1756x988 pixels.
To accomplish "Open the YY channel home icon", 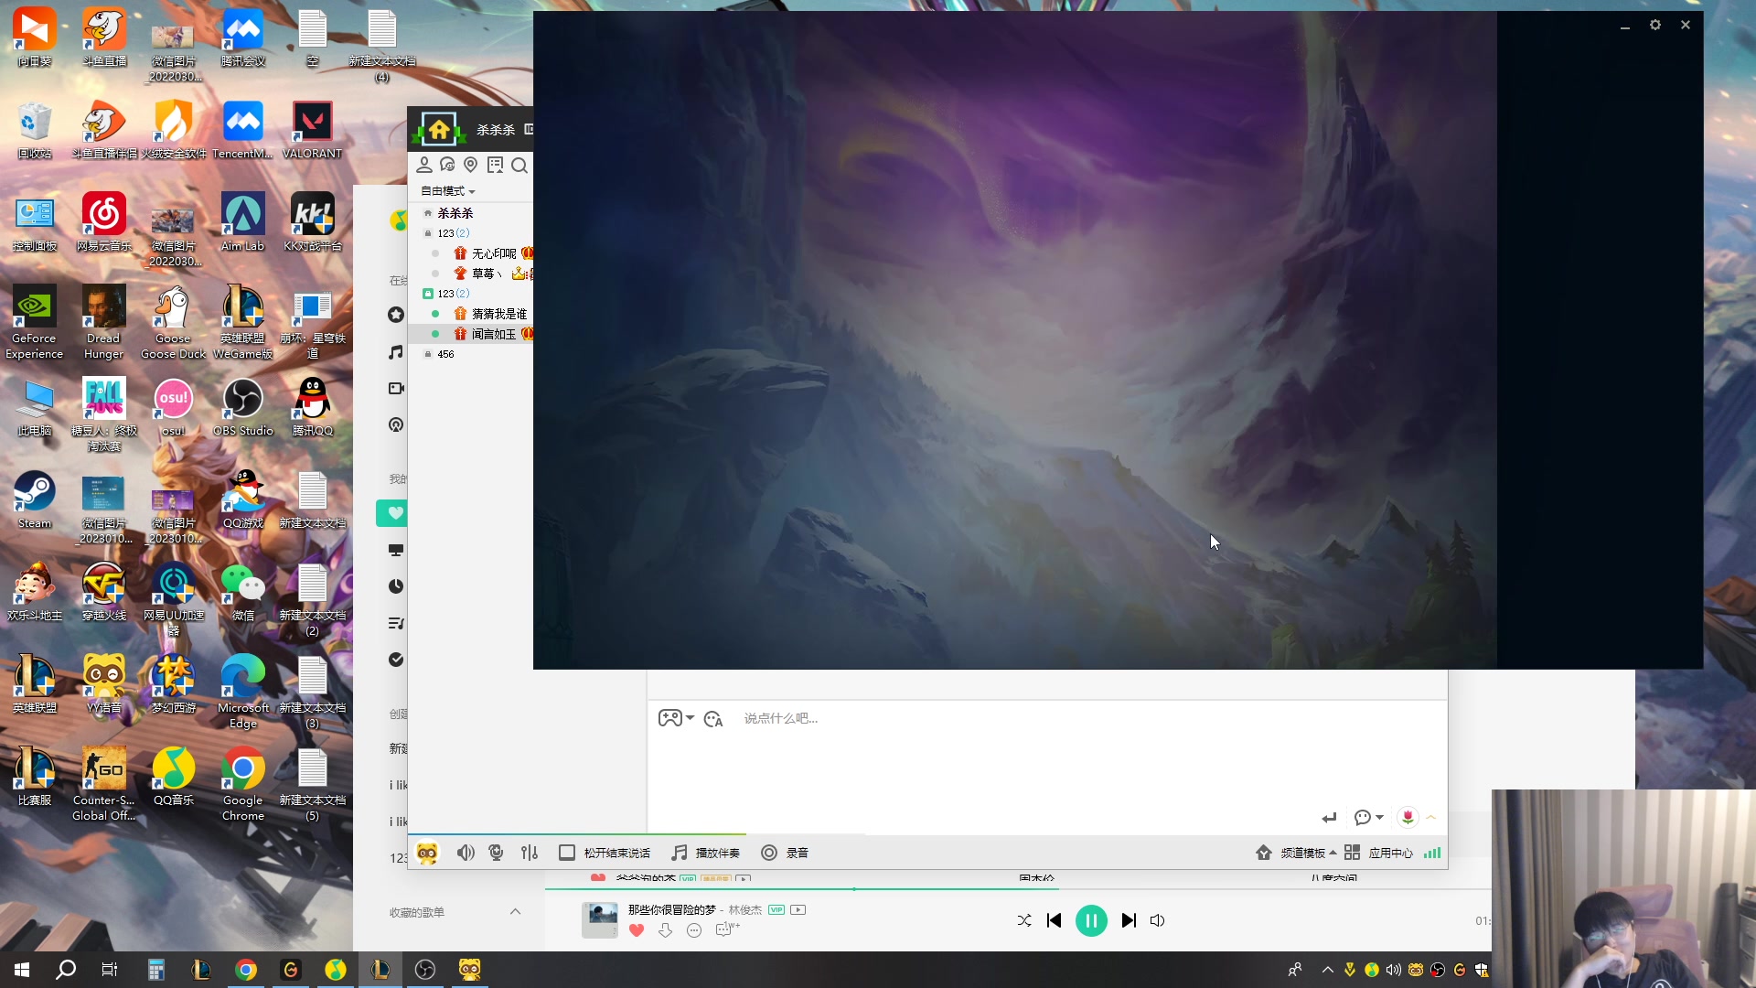I will coord(439,129).
